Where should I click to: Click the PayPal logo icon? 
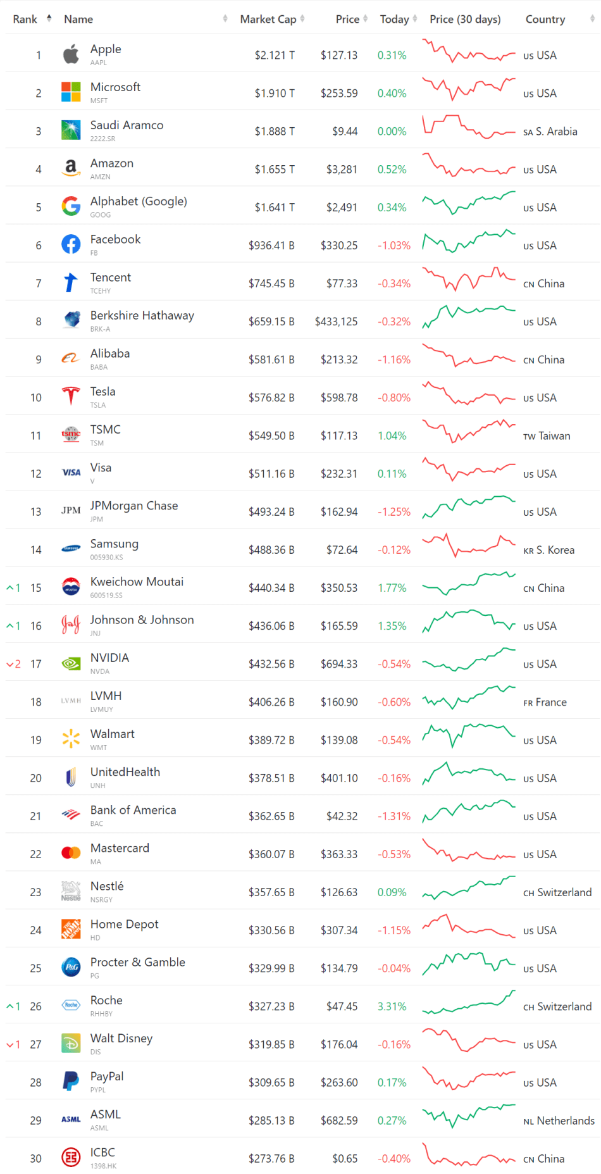coord(71,1082)
